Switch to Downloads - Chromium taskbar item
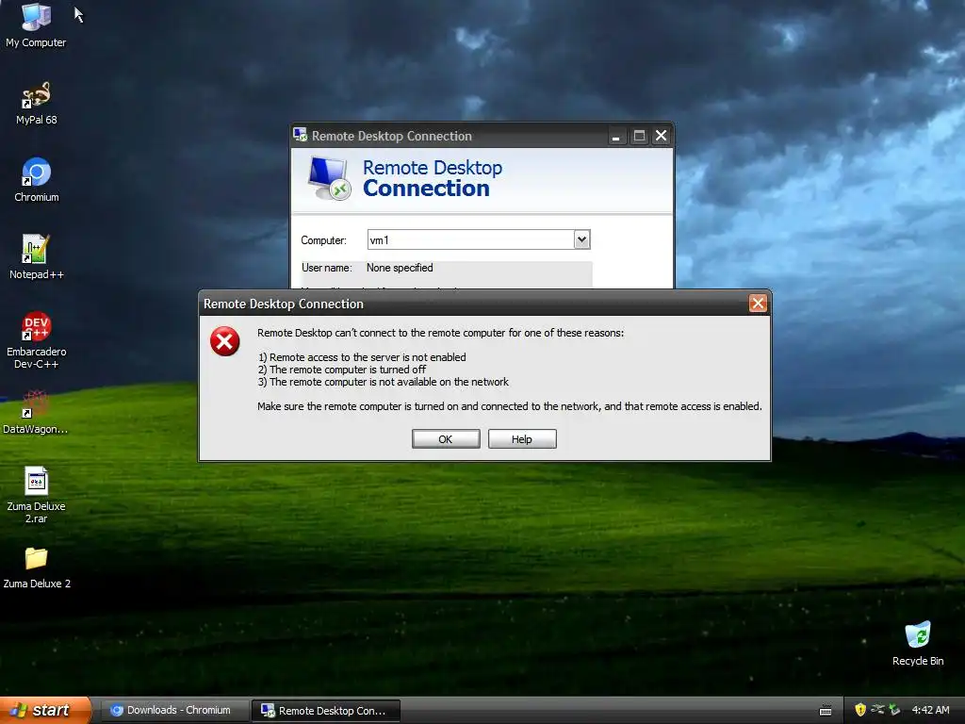 click(x=174, y=710)
